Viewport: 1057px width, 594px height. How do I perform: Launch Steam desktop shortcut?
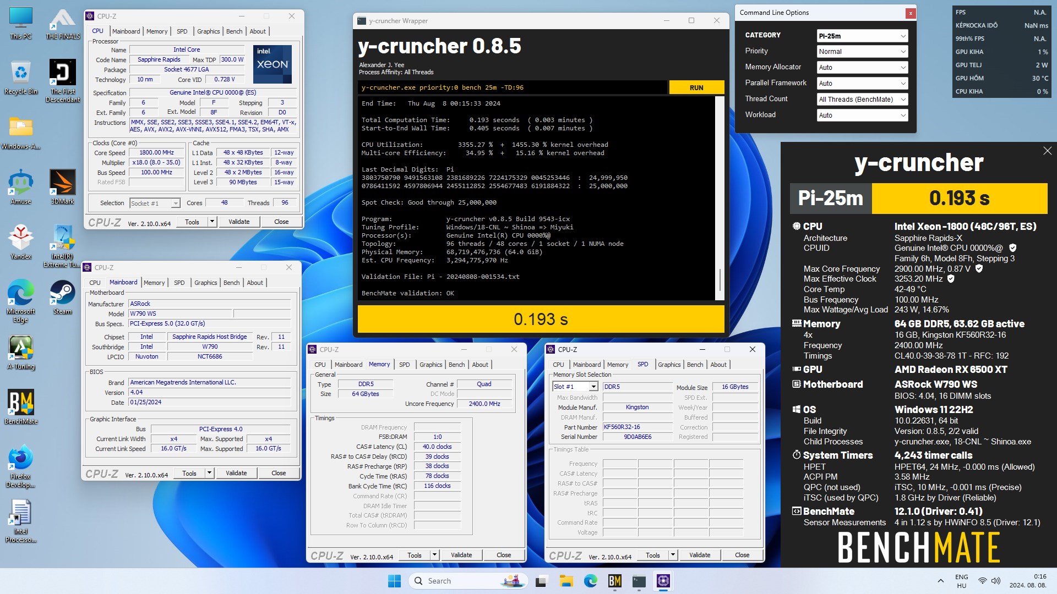(x=62, y=297)
